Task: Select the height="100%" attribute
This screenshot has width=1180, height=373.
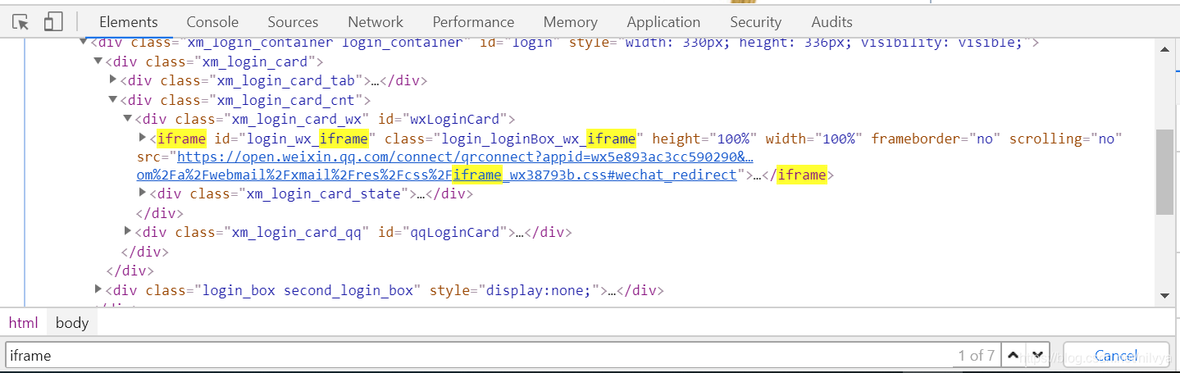Action: (x=704, y=139)
